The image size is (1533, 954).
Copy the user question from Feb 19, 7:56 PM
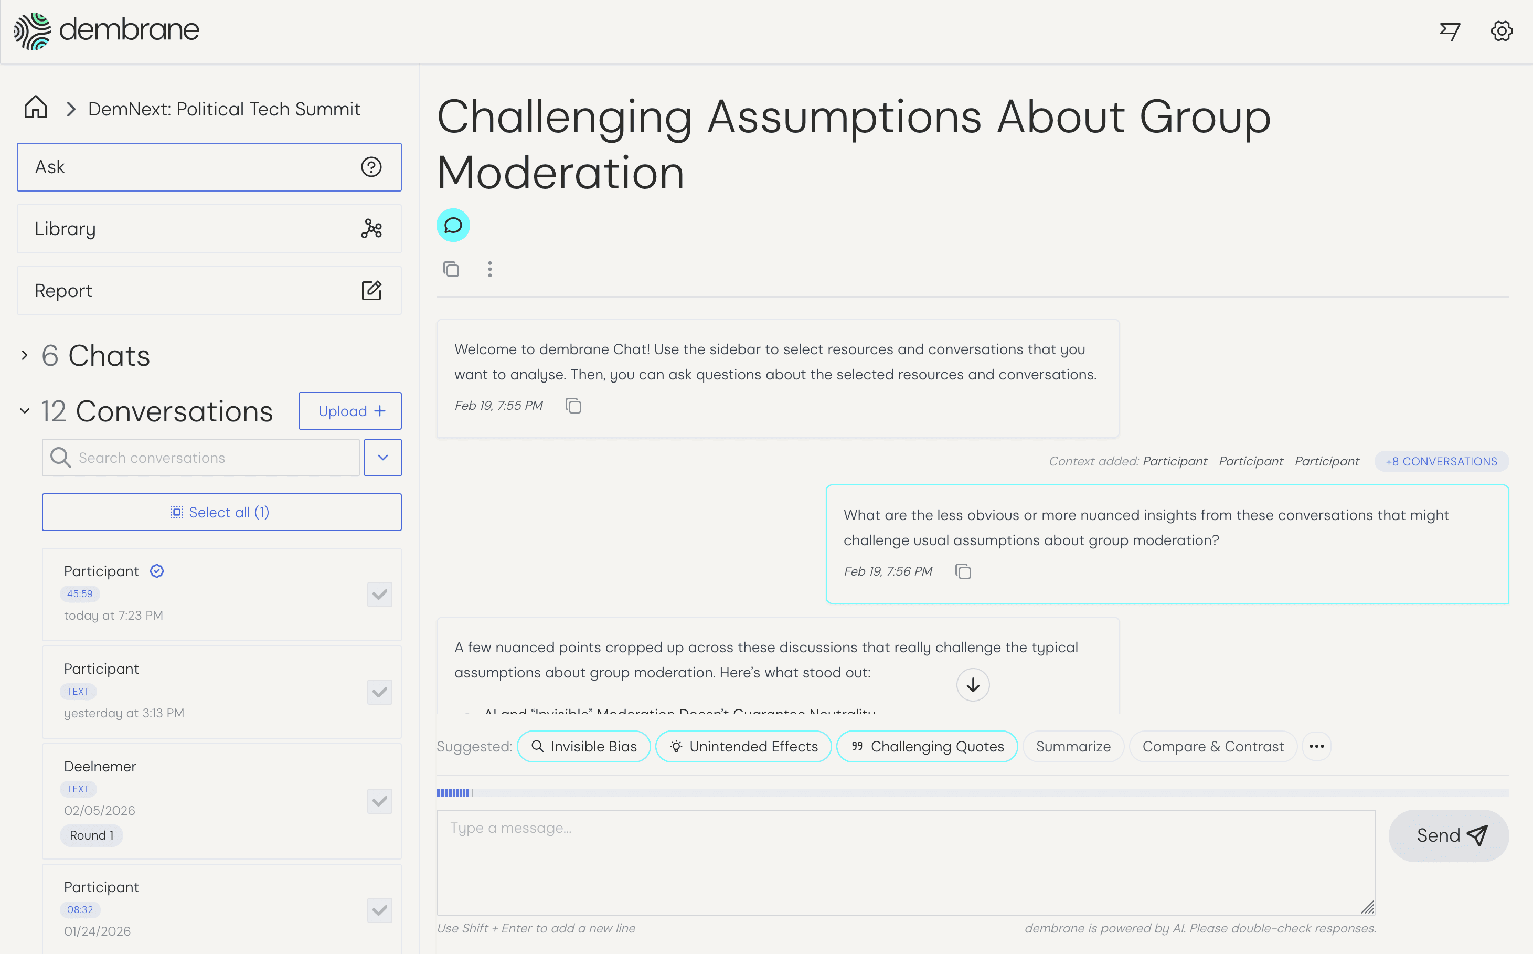(963, 571)
